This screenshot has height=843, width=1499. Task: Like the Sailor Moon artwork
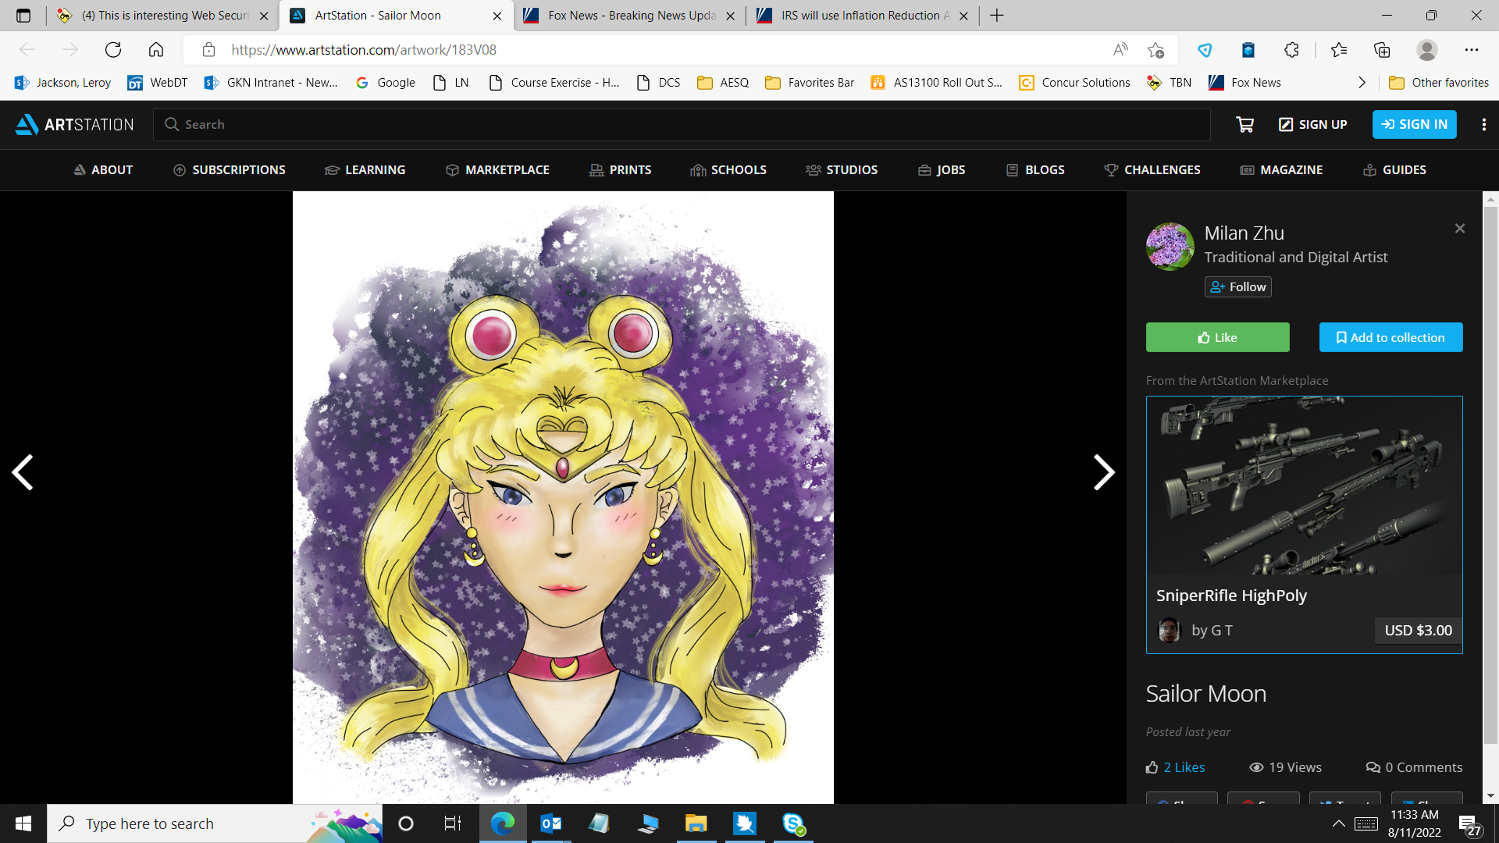pyautogui.click(x=1218, y=337)
